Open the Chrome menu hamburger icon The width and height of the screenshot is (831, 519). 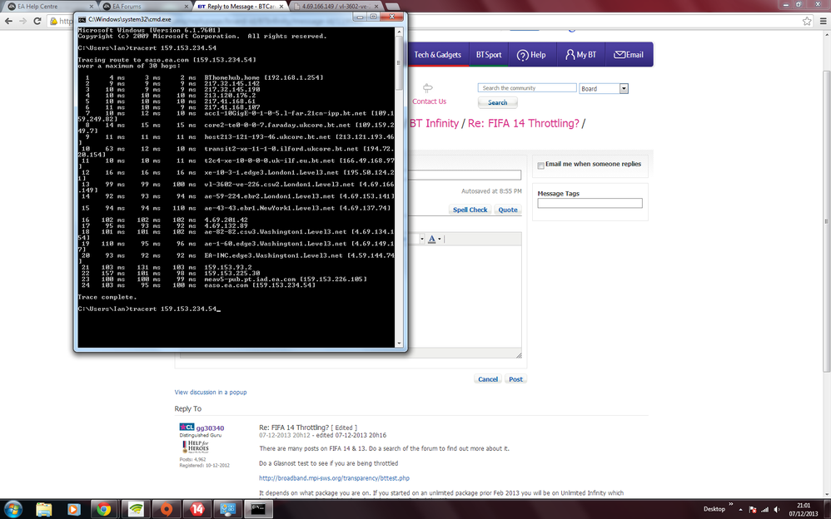[823, 21]
